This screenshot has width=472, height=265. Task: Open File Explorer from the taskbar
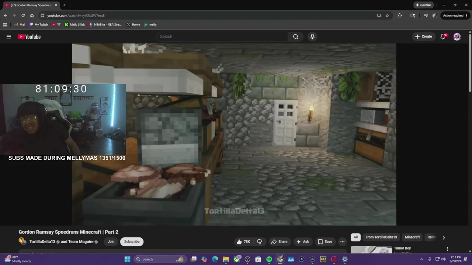click(x=226, y=259)
